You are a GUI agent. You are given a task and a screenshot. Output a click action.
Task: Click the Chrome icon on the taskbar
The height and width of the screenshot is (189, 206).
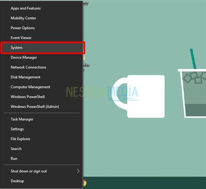point(85,183)
